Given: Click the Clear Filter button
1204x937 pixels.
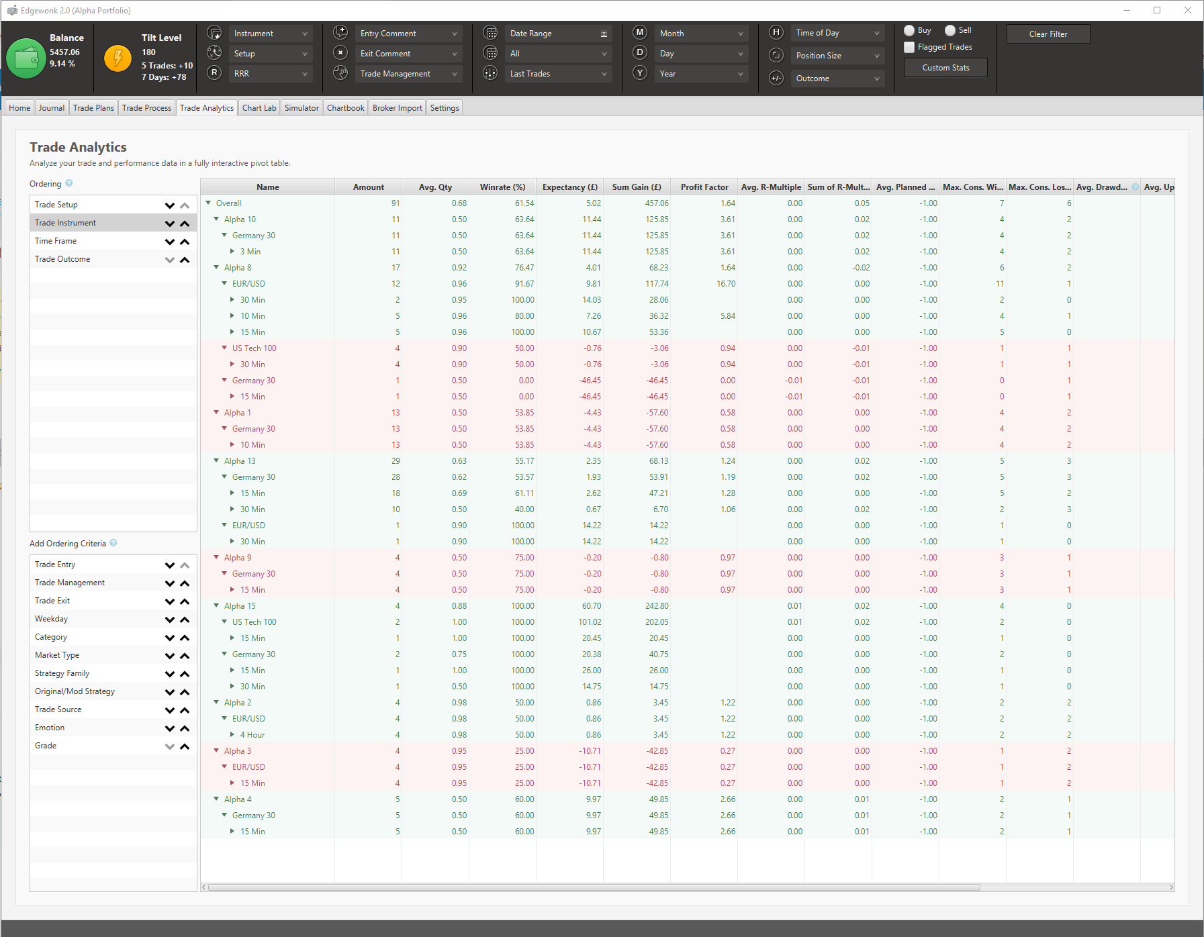Looking at the screenshot, I should point(1048,34).
